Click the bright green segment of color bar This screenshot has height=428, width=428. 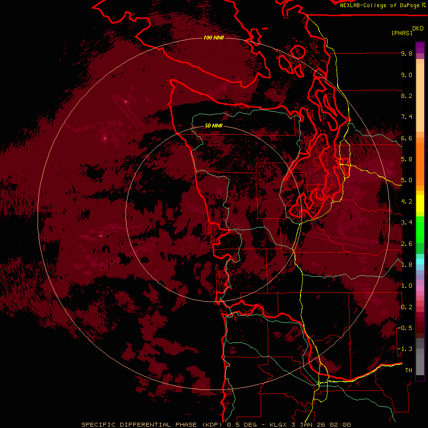coord(420,229)
